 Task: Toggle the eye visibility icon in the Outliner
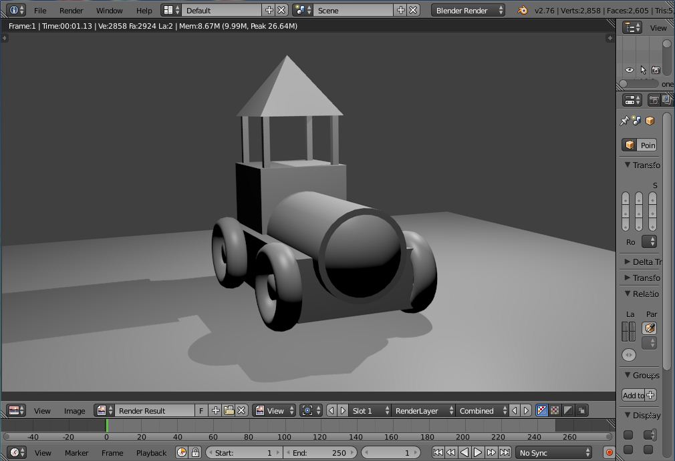click(x=629, y=69)
